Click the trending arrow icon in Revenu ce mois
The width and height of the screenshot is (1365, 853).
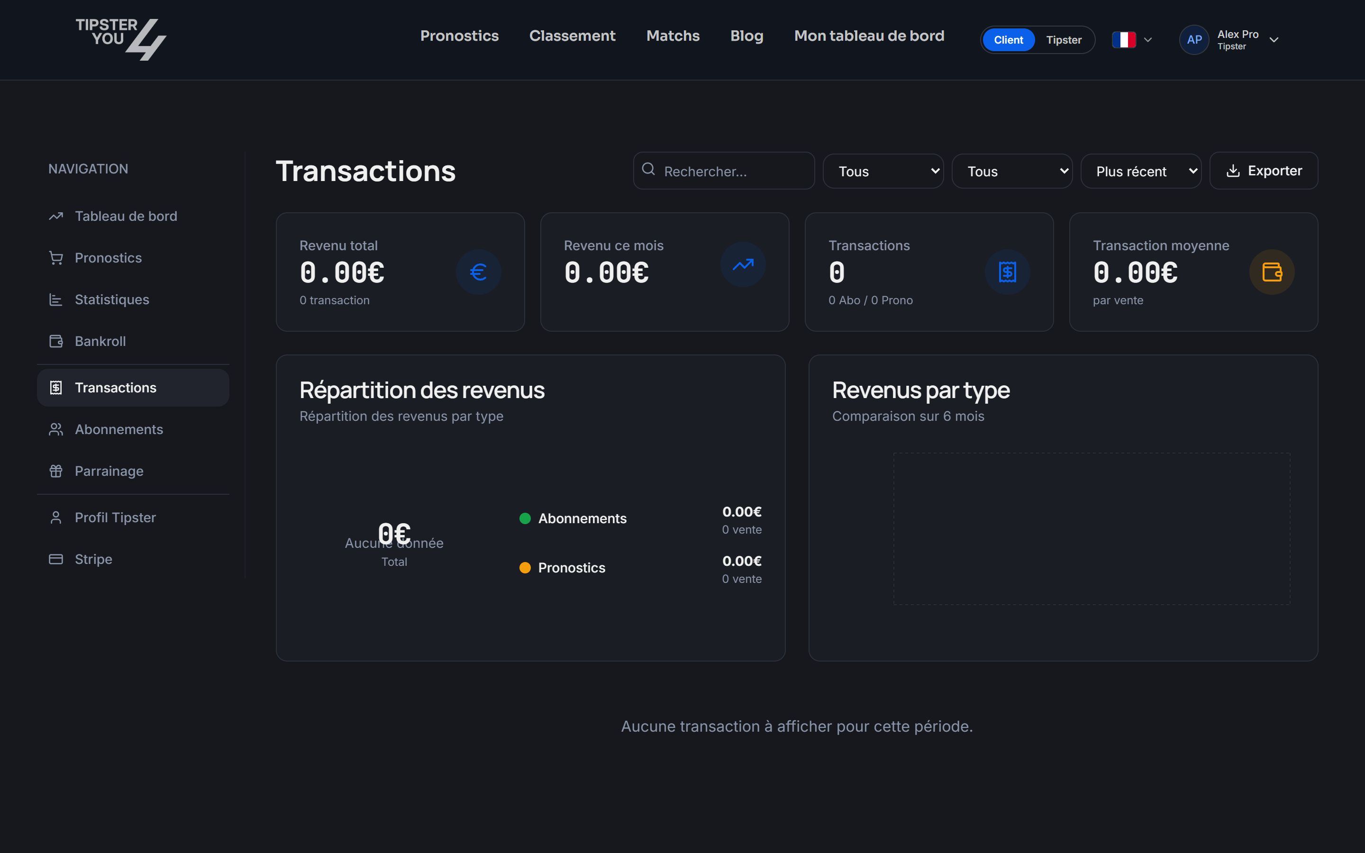pos(743,264)
